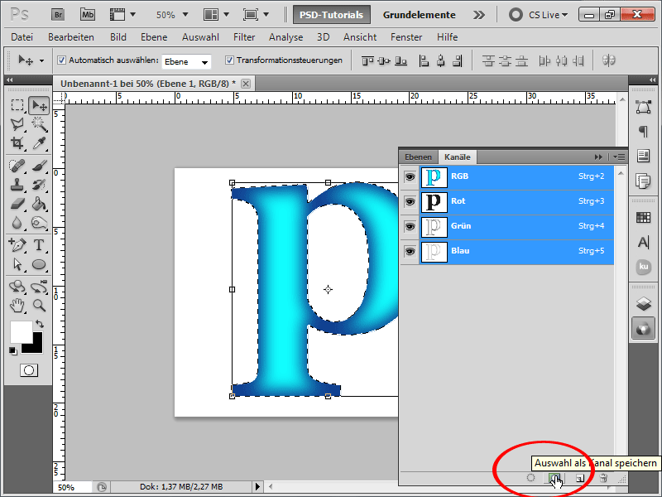662x497 pixels.
Task: Select the Move tool in toolbox
Action: click(x=39, y=105)
